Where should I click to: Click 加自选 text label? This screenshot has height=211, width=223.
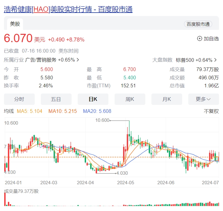[x=211, y=38]
